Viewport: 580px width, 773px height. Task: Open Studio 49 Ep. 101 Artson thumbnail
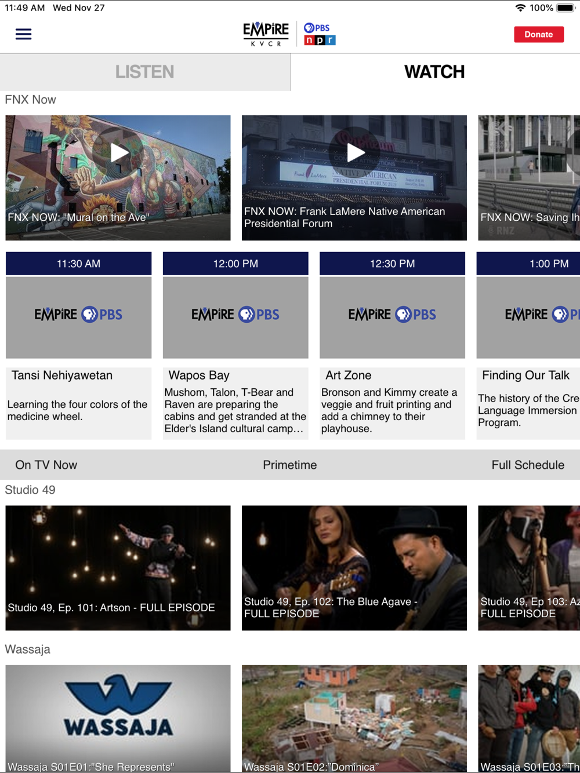tap(118, 568)
